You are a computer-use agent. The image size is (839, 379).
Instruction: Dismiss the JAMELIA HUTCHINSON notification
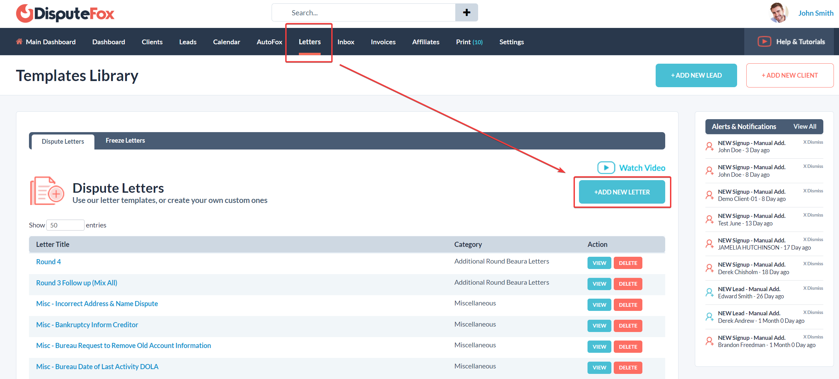pyautogui.click(x=813, y=239)
